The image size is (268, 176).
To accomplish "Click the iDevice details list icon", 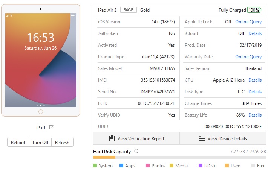I will (x=202, y=138).
